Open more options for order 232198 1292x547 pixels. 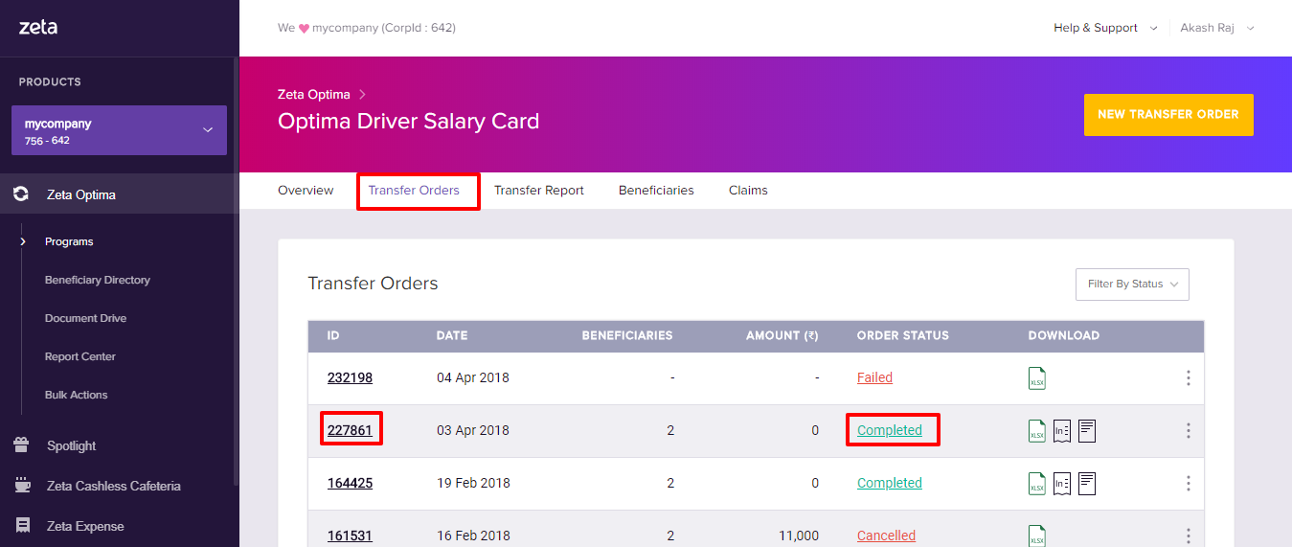tap(1189, 378)
